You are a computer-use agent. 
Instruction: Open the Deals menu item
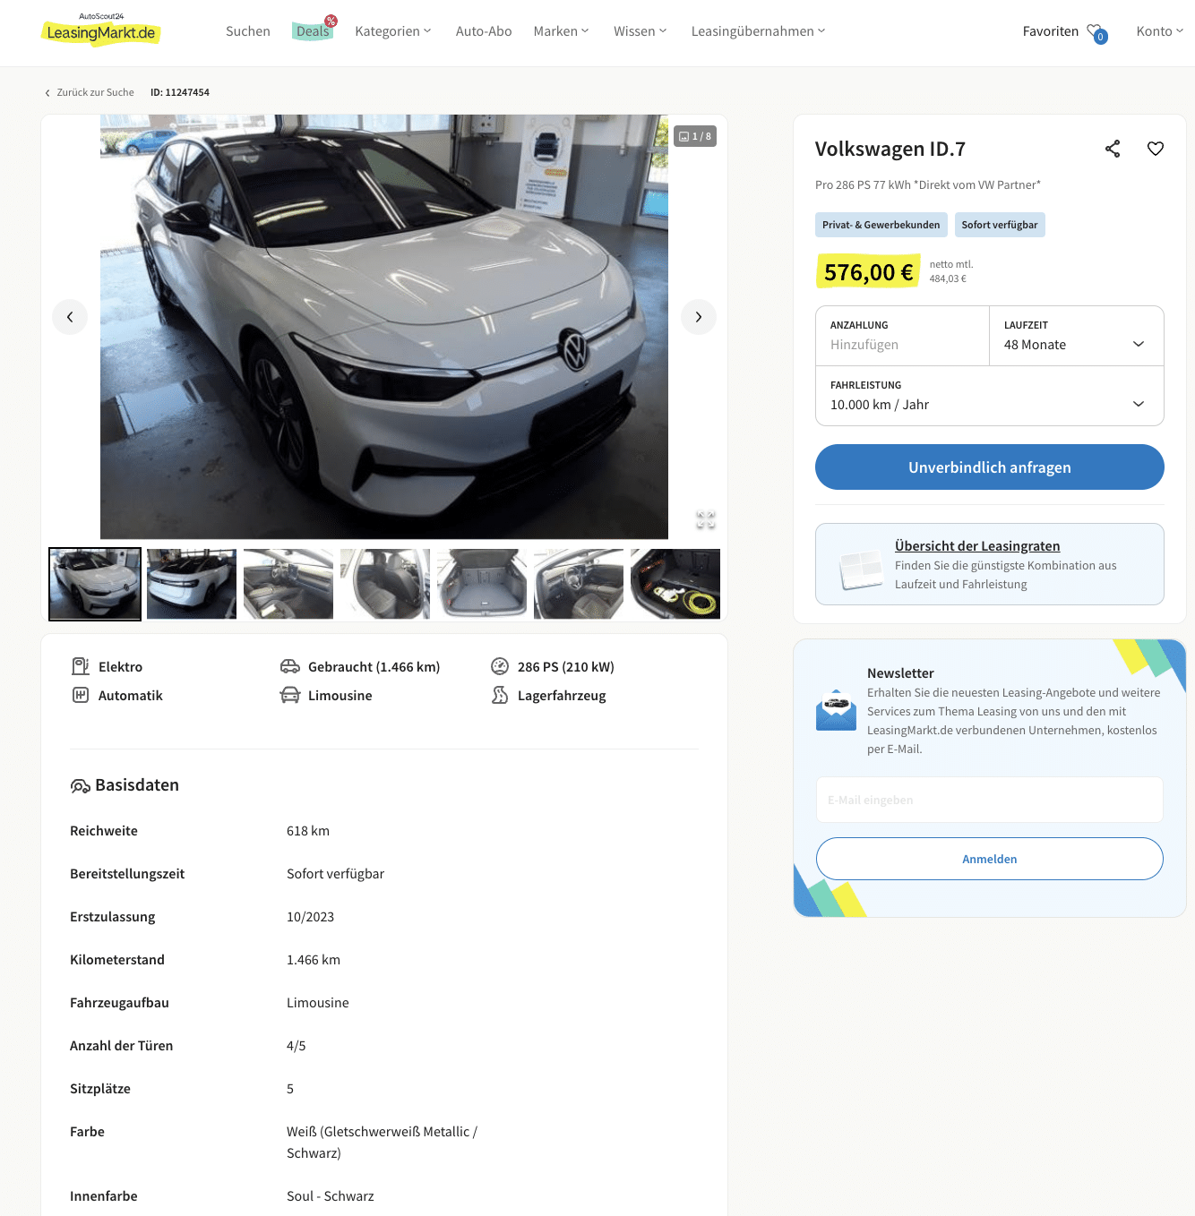pyautogui.click(x=313, y=31)
